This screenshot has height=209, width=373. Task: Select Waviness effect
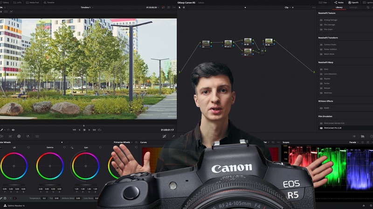click(x=328, y=93)
